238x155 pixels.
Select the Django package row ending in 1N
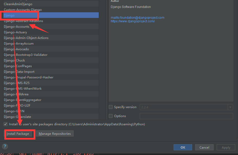pyautogui.click(x=51, y=111)
